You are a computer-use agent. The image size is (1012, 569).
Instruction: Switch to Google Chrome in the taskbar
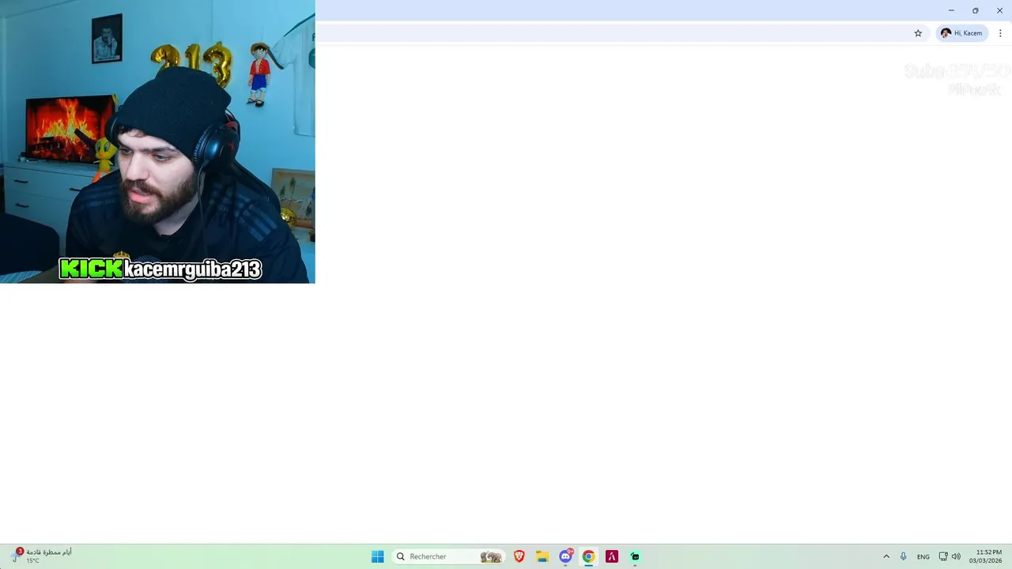tap(588, 556)
